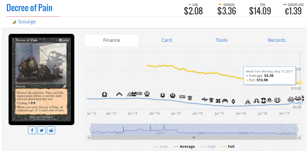This screenshot has width=307, height=151.
Task: Click the Battle for Zendikar diamond icon
Action: point(233,101)
